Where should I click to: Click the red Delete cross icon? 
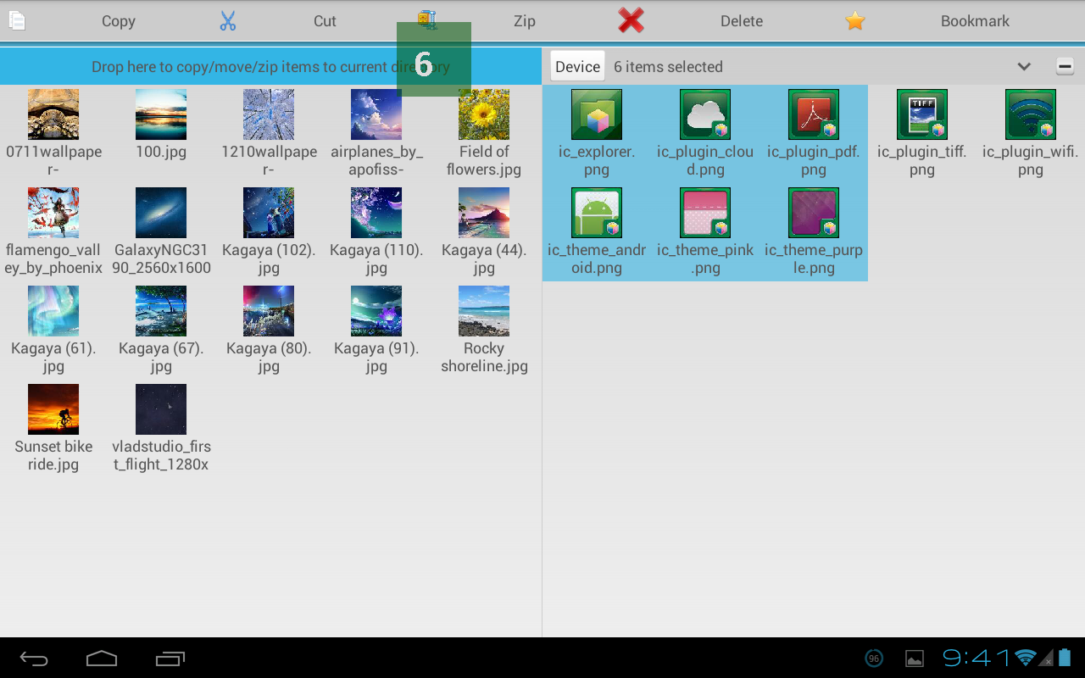tap(630, 20)
